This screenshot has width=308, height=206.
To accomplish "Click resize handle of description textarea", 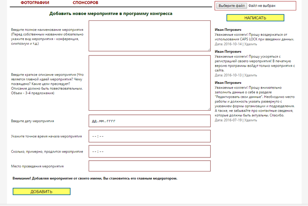I will pos(209,109).
